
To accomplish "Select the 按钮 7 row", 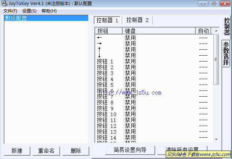I will pyautogui.click(x=154, y=96).
